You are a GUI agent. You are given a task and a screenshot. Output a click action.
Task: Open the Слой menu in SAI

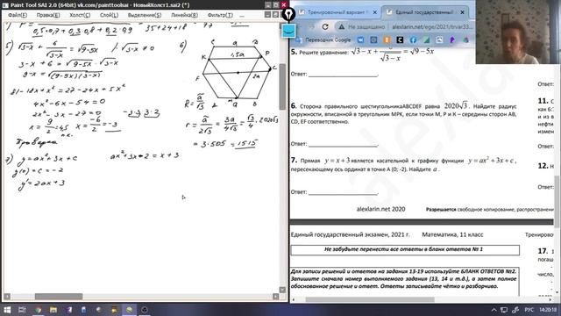click(109, 15)
